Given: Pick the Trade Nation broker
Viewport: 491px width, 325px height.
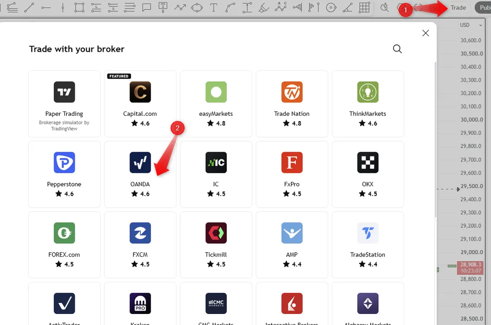Looking at the screenshot, I should tap(292, 104).
